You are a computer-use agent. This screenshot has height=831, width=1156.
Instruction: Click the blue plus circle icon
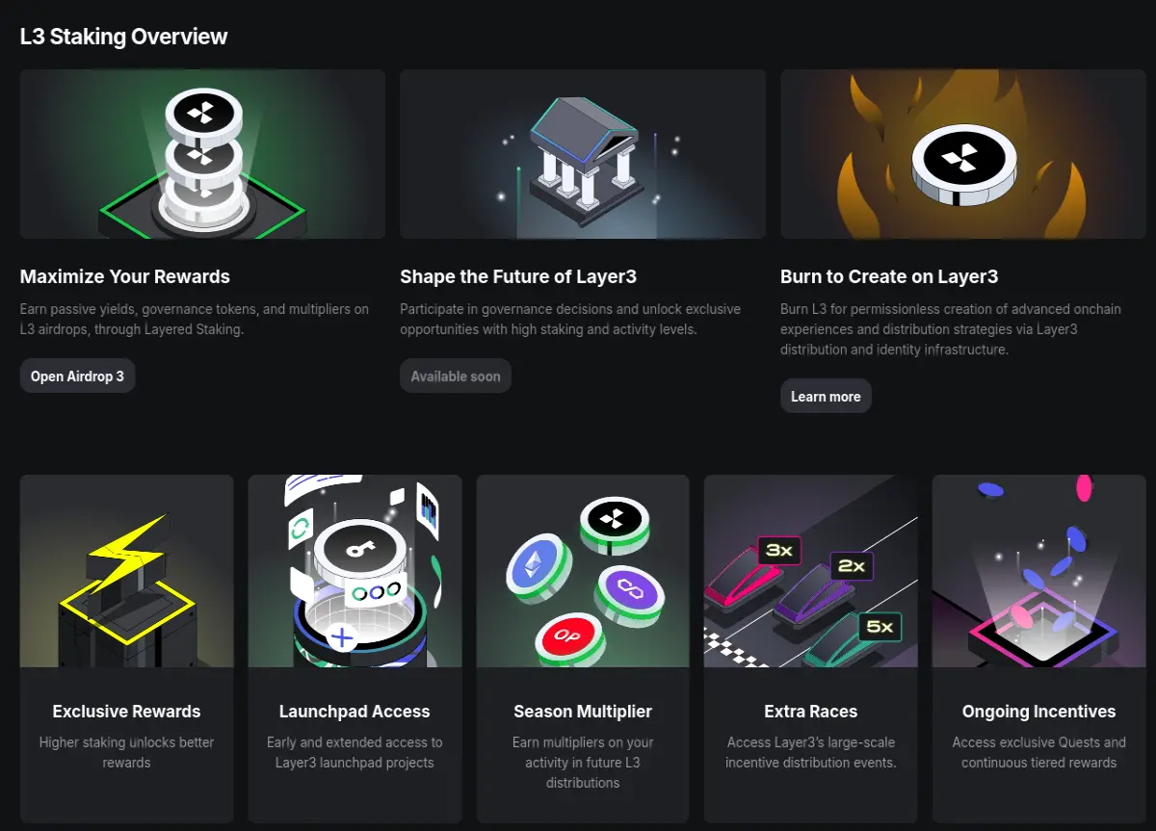[342, 636]
